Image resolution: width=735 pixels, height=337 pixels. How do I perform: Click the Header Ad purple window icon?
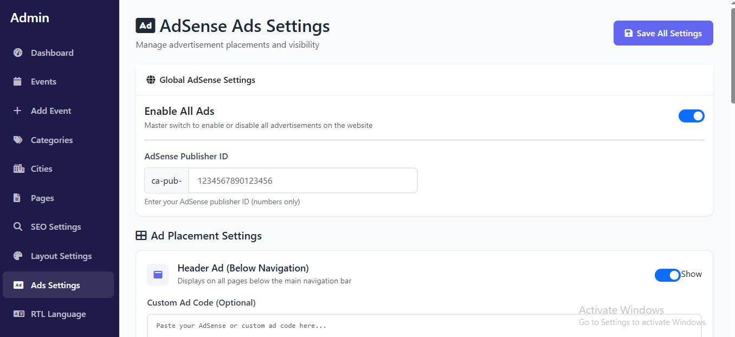158,275
